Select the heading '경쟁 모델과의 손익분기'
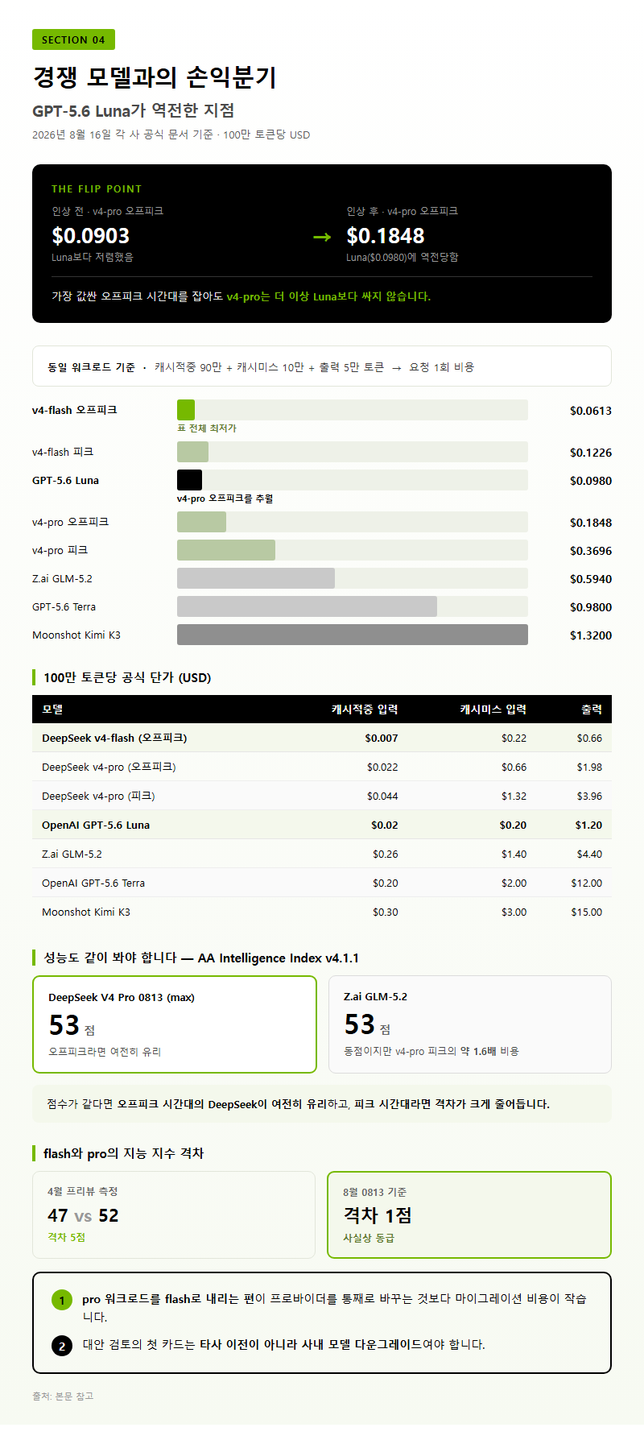Image resolution: width=644 pixels, height=1444 pixels. pos(155,77)
